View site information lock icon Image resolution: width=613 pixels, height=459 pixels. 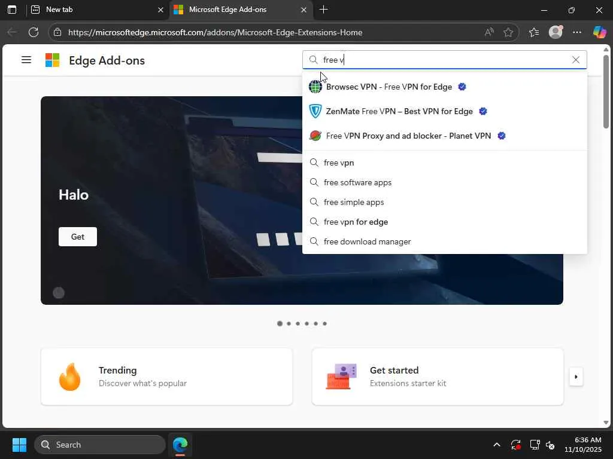click(57, 32)
